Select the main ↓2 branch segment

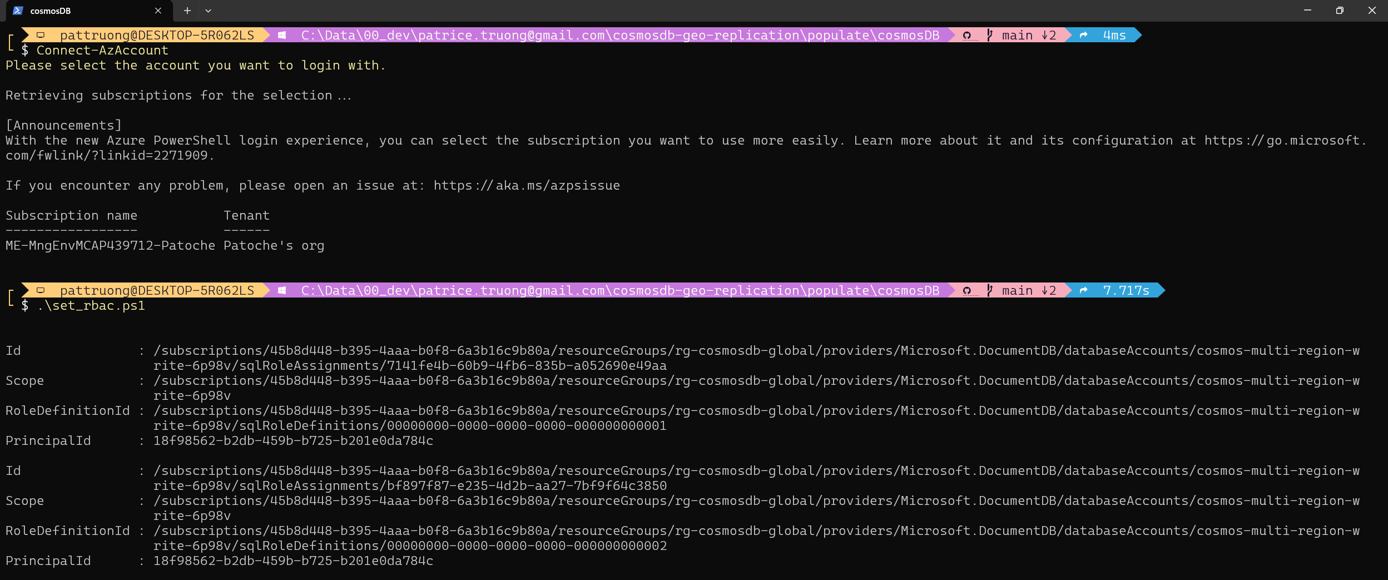pyautogui.click(x=1026, y=35)
